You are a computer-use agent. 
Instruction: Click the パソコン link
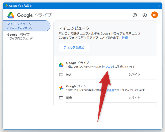click(x=108, y=67)
